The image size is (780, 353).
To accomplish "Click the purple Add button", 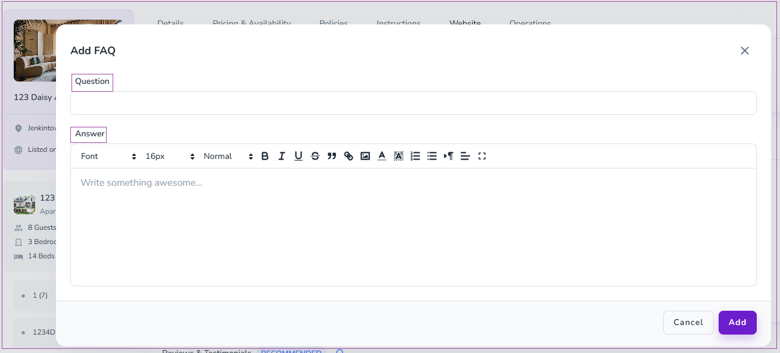I will (737, 322).
